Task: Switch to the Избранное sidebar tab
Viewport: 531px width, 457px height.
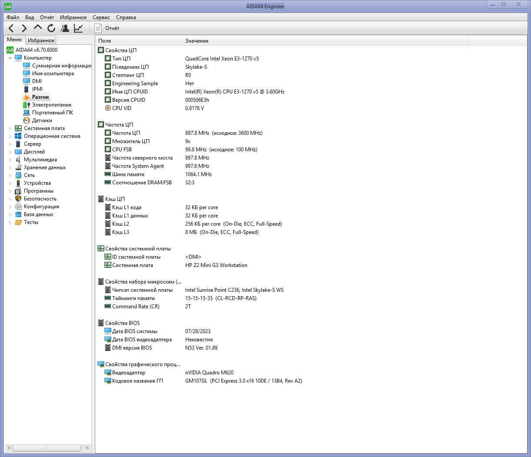Action: [x=41, y=40]
